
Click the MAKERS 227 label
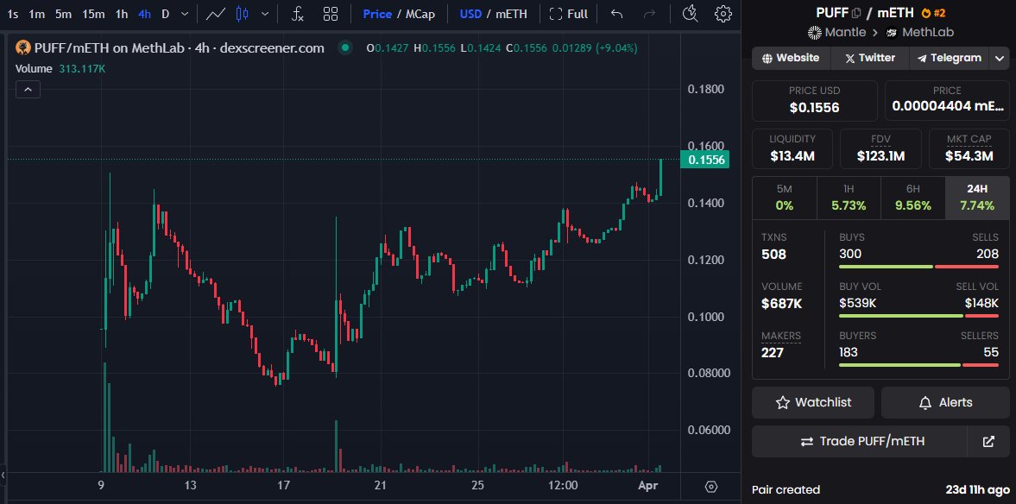click(x=781, y=344)
